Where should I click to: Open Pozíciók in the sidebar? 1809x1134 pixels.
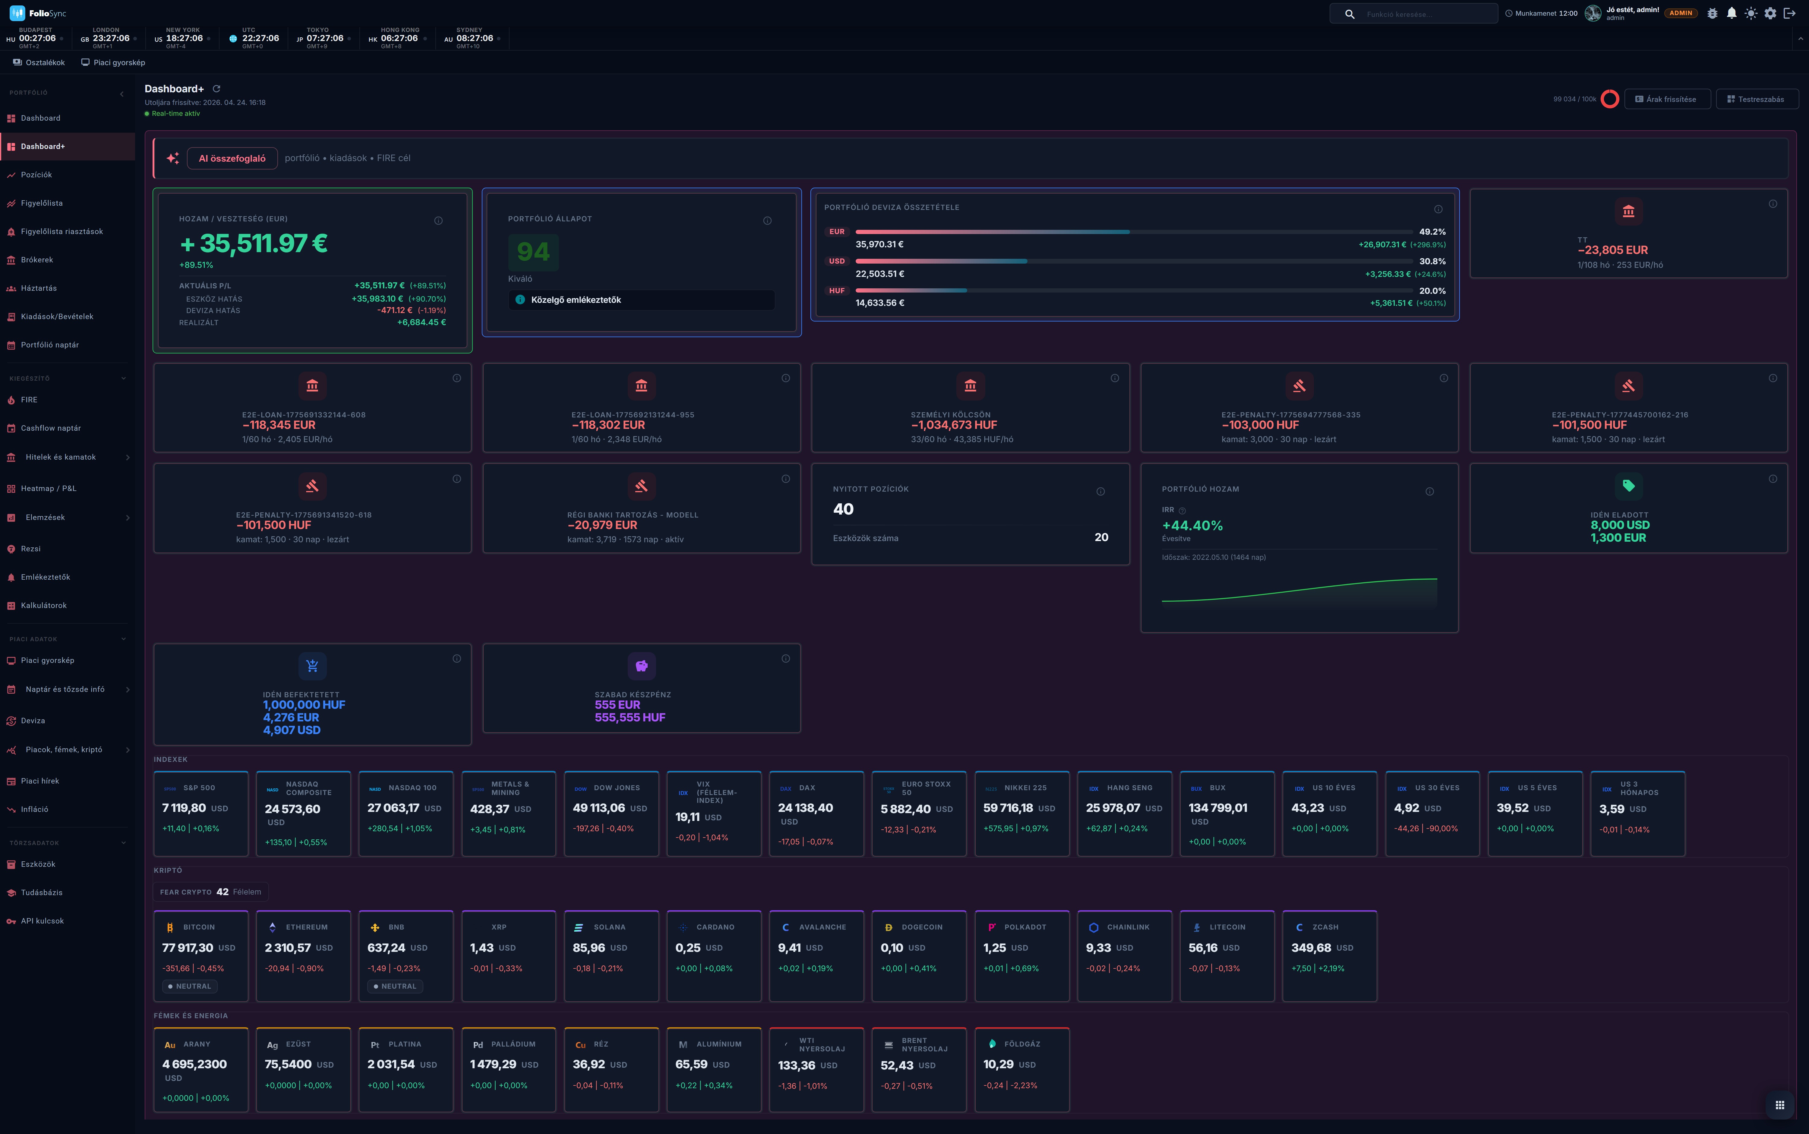tap(68, 175)
